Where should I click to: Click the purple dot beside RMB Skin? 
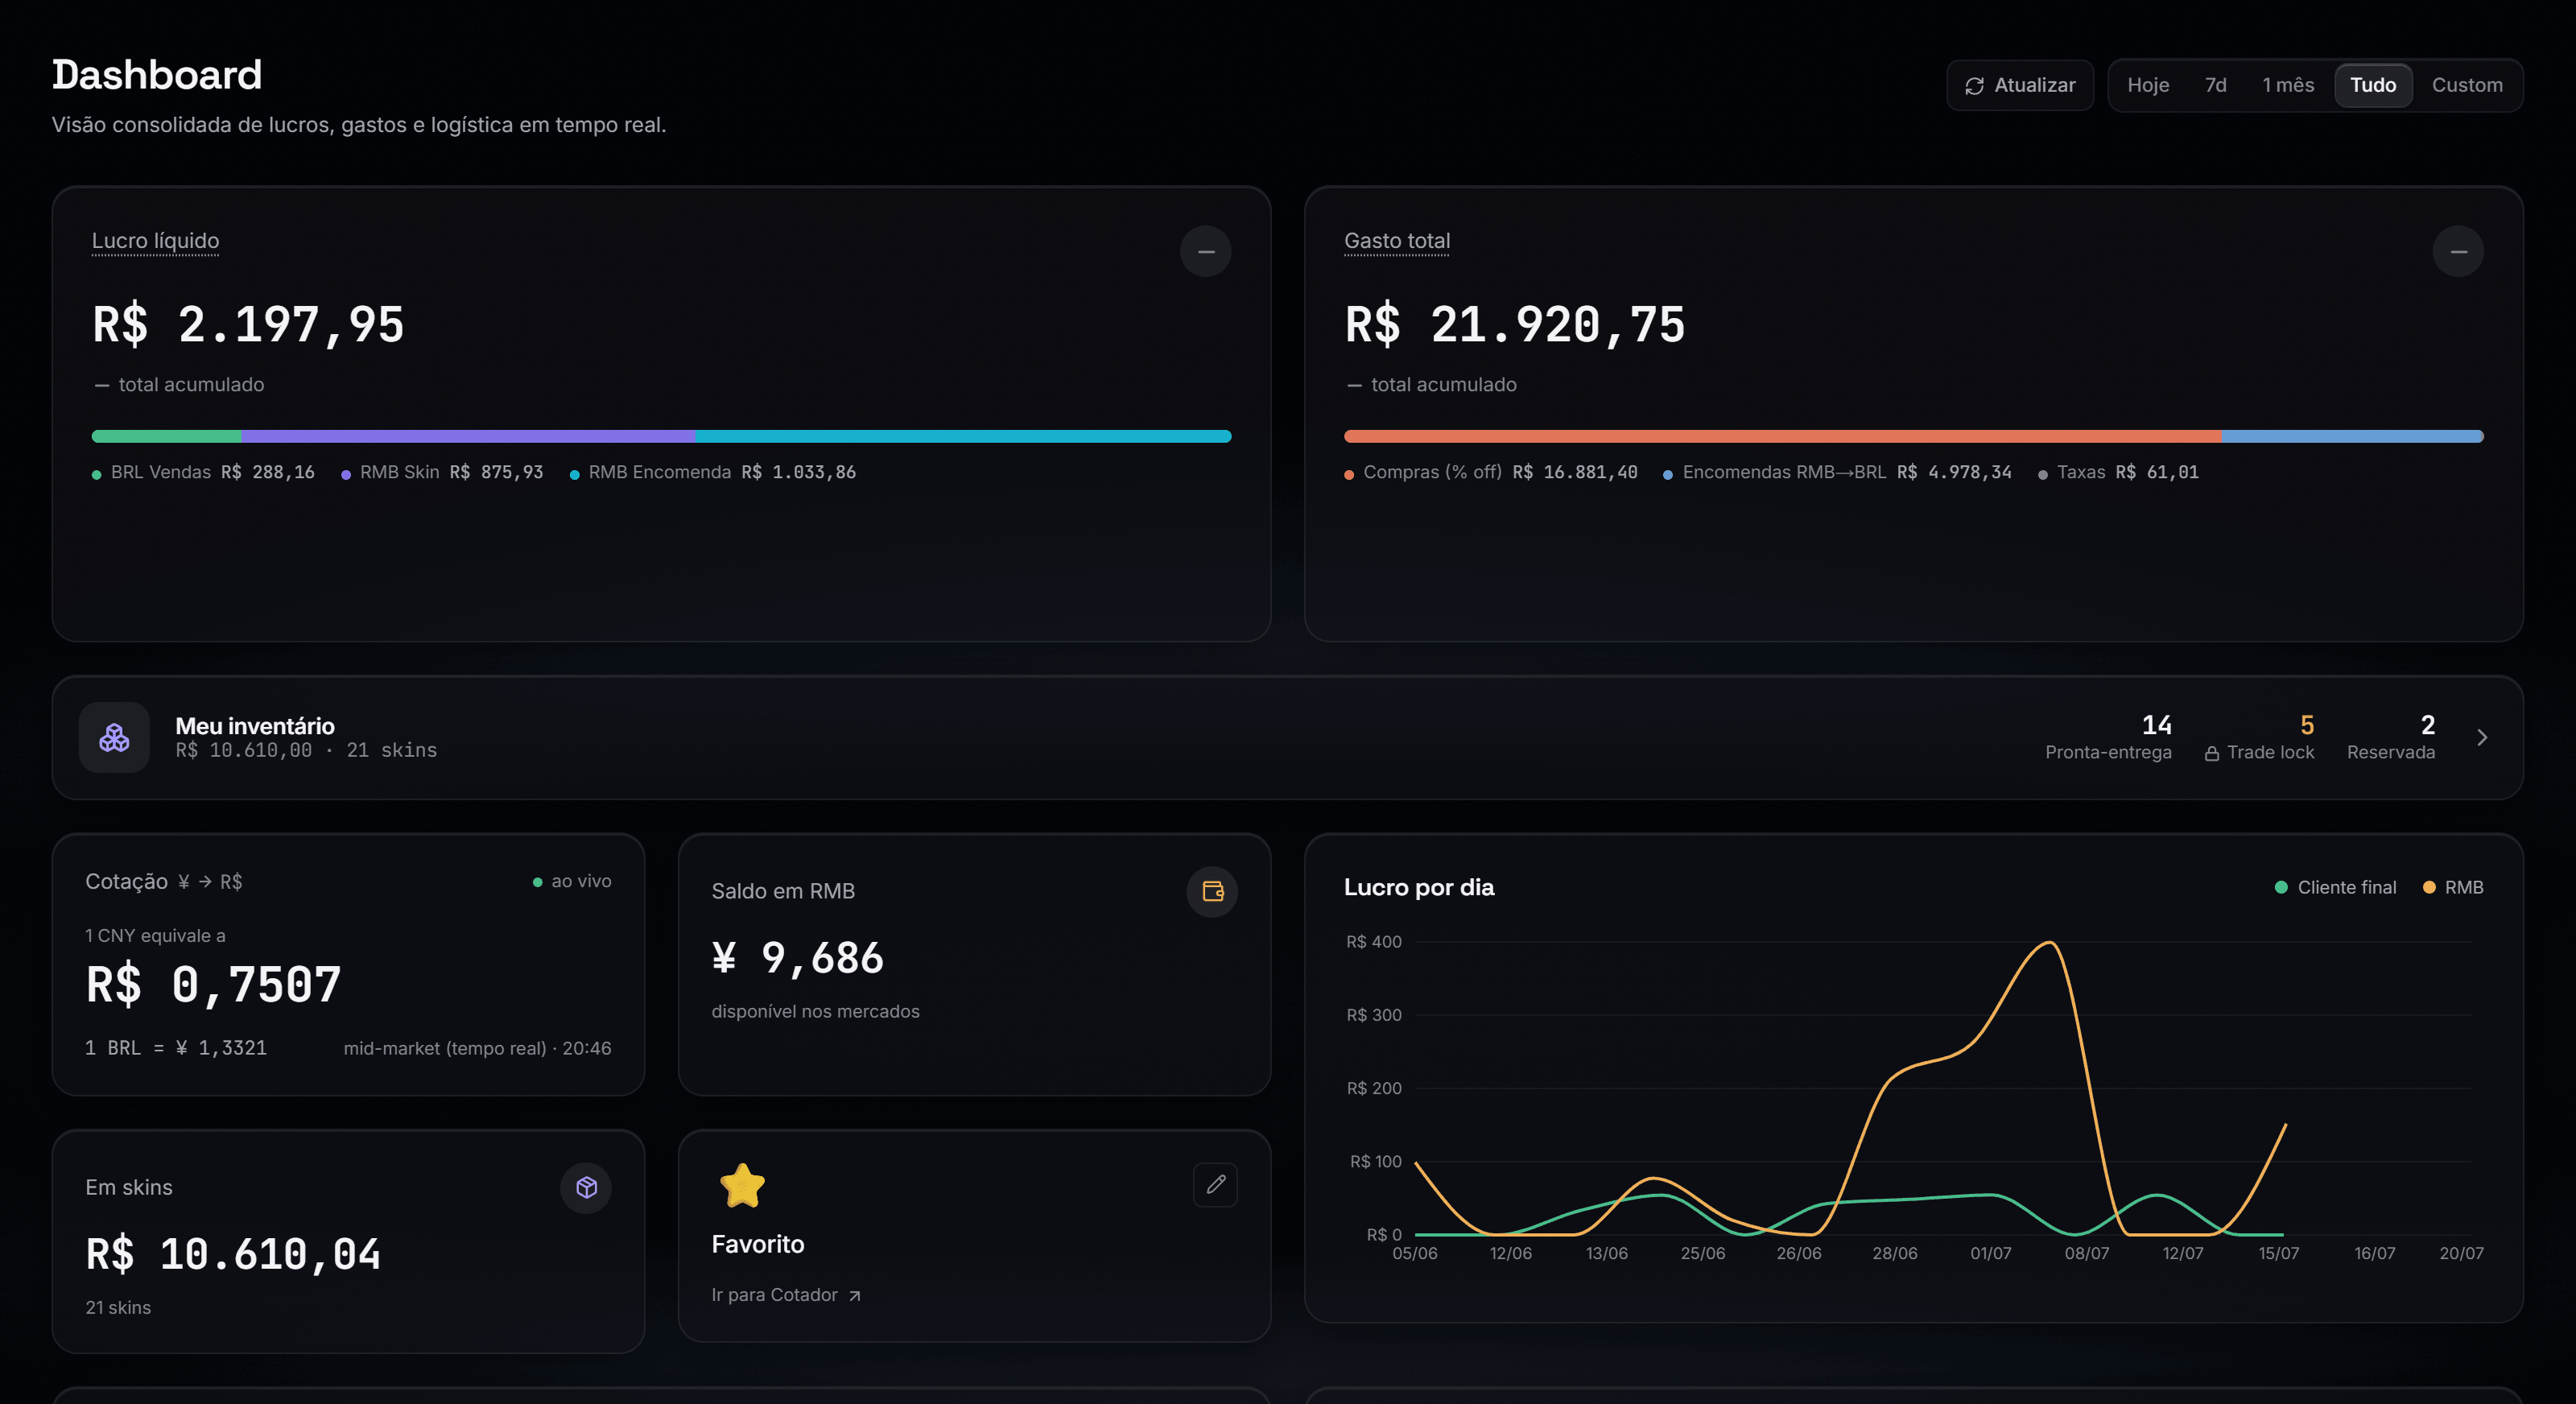(x=346, y=475)
